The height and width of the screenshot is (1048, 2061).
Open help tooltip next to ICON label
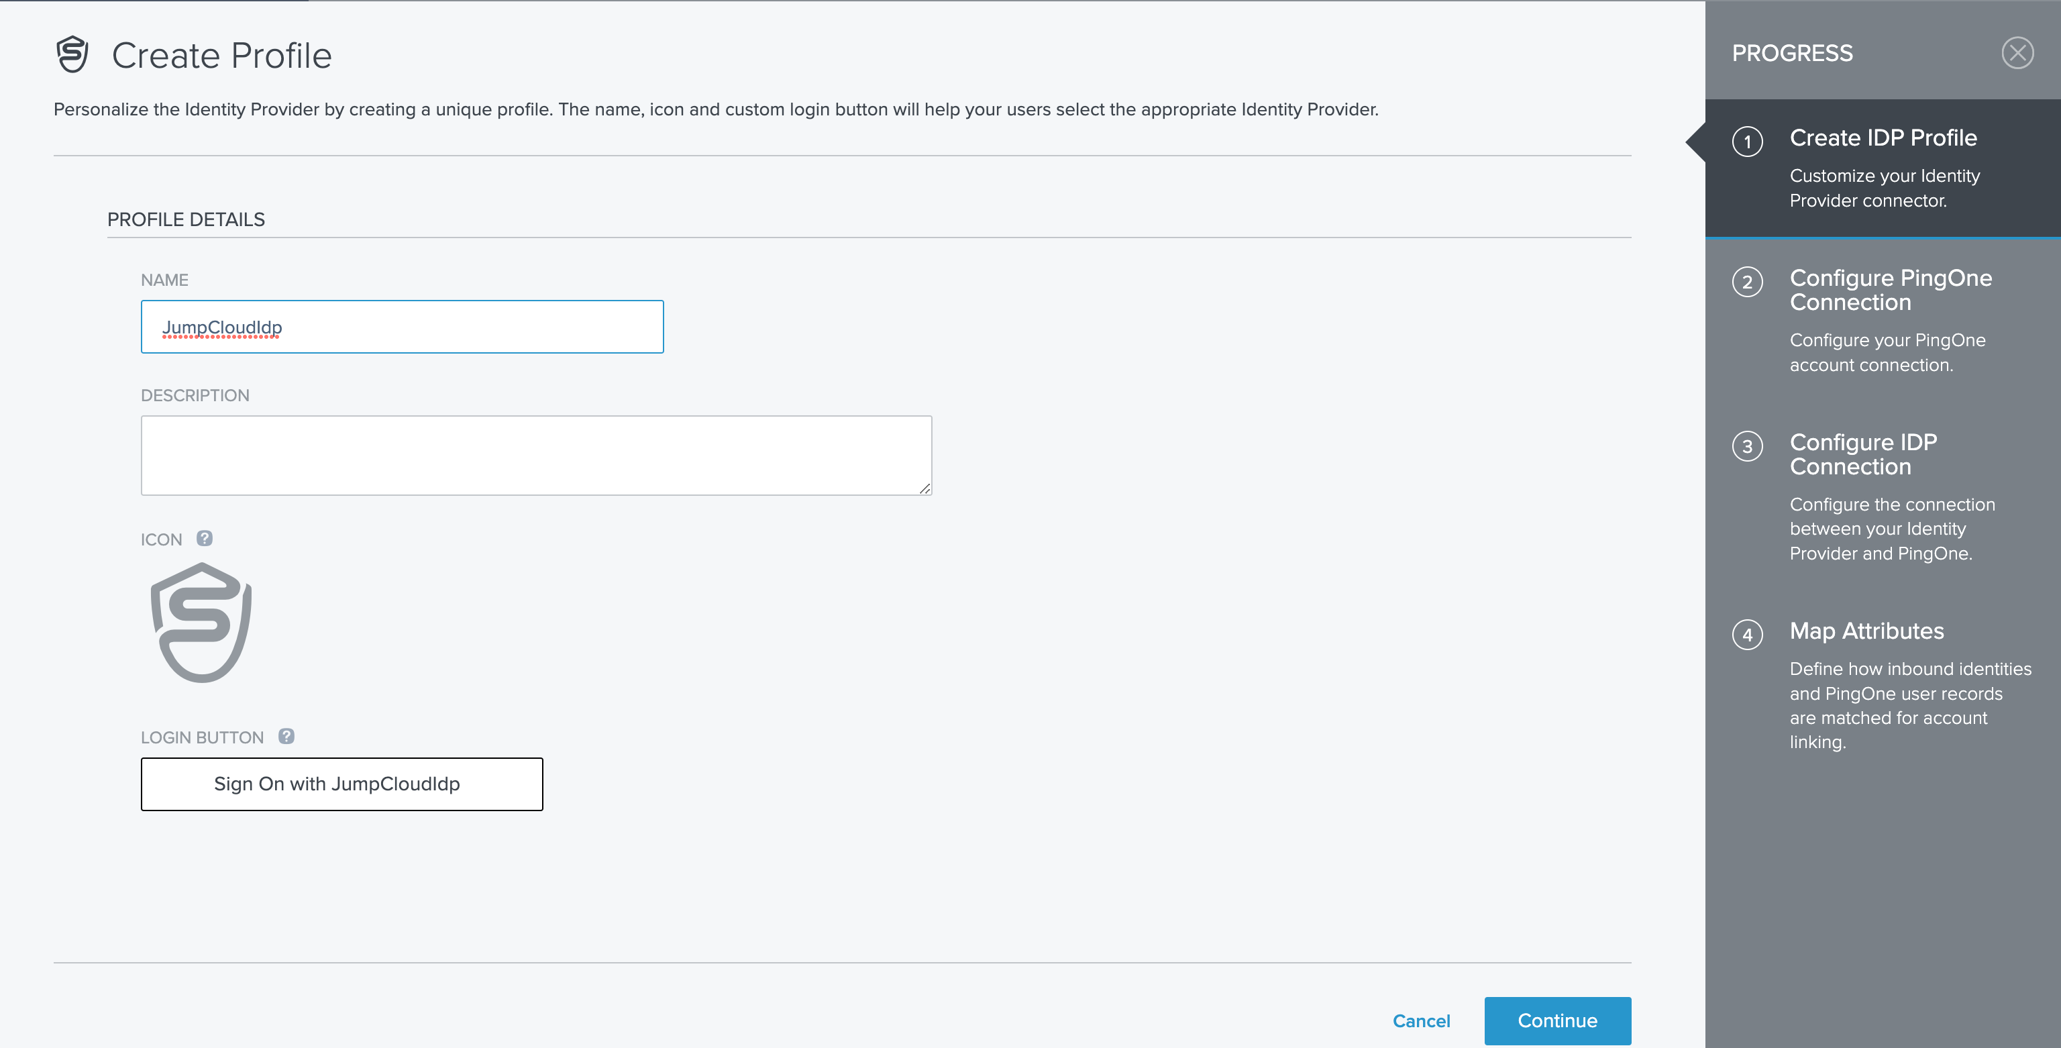[205, 538]
